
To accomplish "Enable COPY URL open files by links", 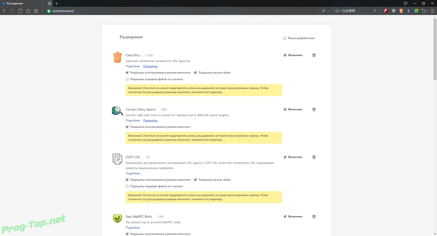I will pos(127,186).
